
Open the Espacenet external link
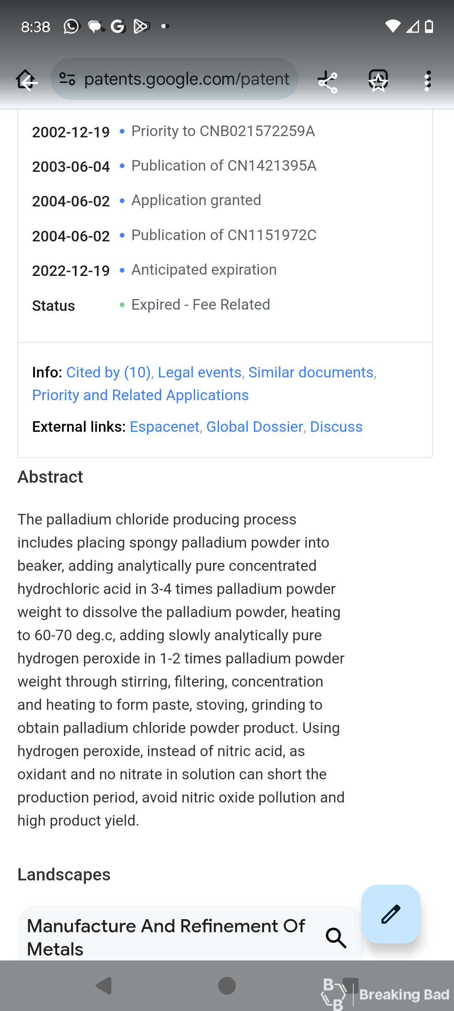point(164,427)
